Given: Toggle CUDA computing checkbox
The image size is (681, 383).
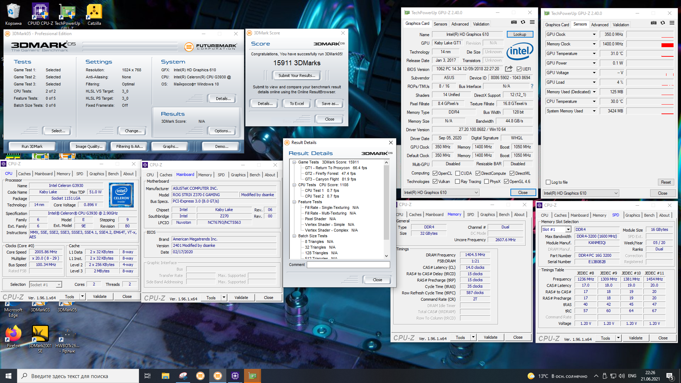Looking at the screenshot, I should click(x=458, y=173).
